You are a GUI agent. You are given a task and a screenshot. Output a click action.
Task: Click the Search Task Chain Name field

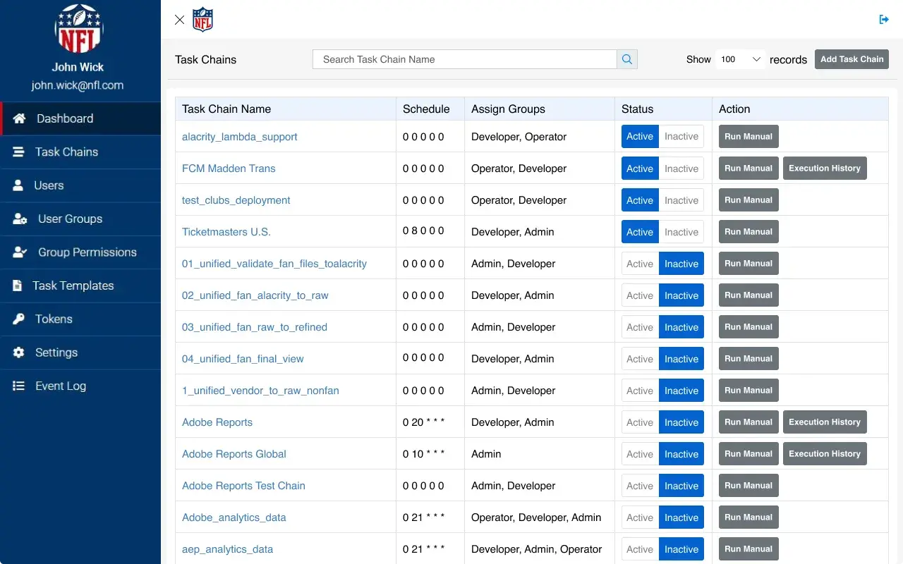click(464, 59)
